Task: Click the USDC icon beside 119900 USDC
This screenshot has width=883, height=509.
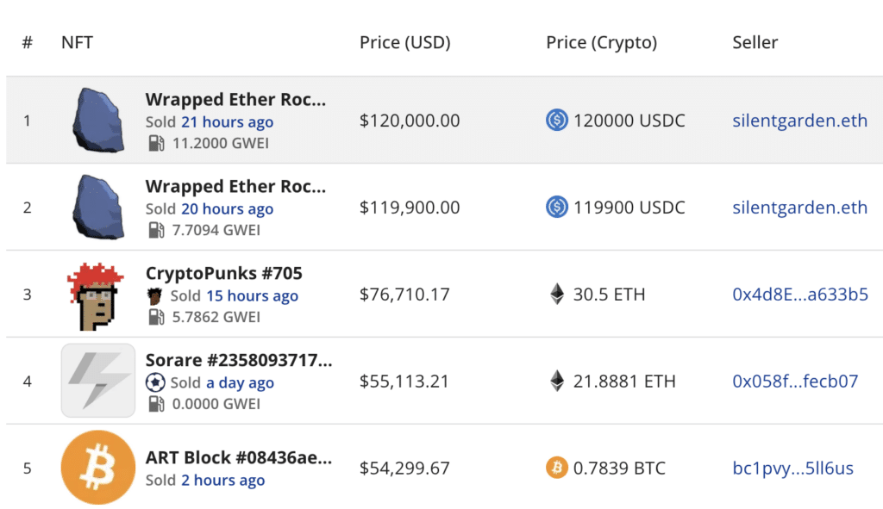Action: click(557, 208)
